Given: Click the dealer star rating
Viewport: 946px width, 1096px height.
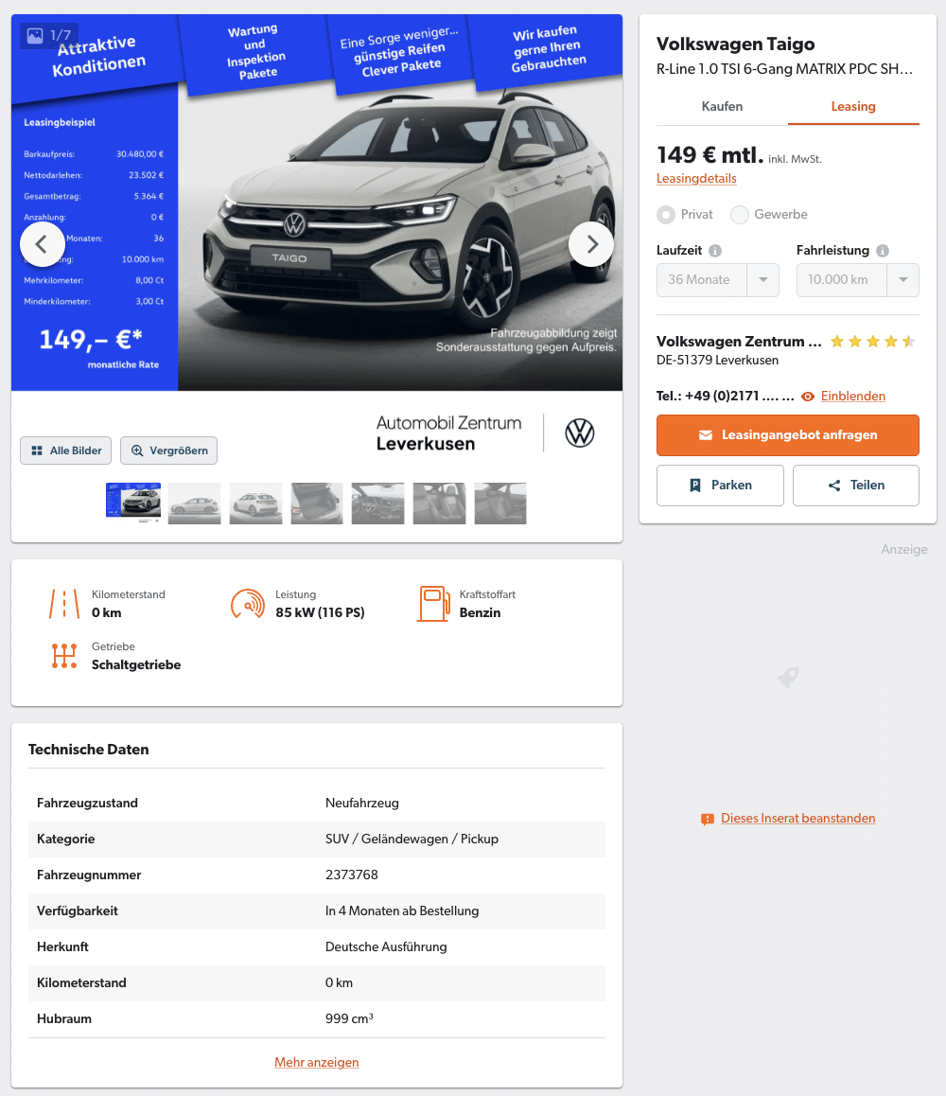Looking at the screenshot, I should [x=872, y=342].
